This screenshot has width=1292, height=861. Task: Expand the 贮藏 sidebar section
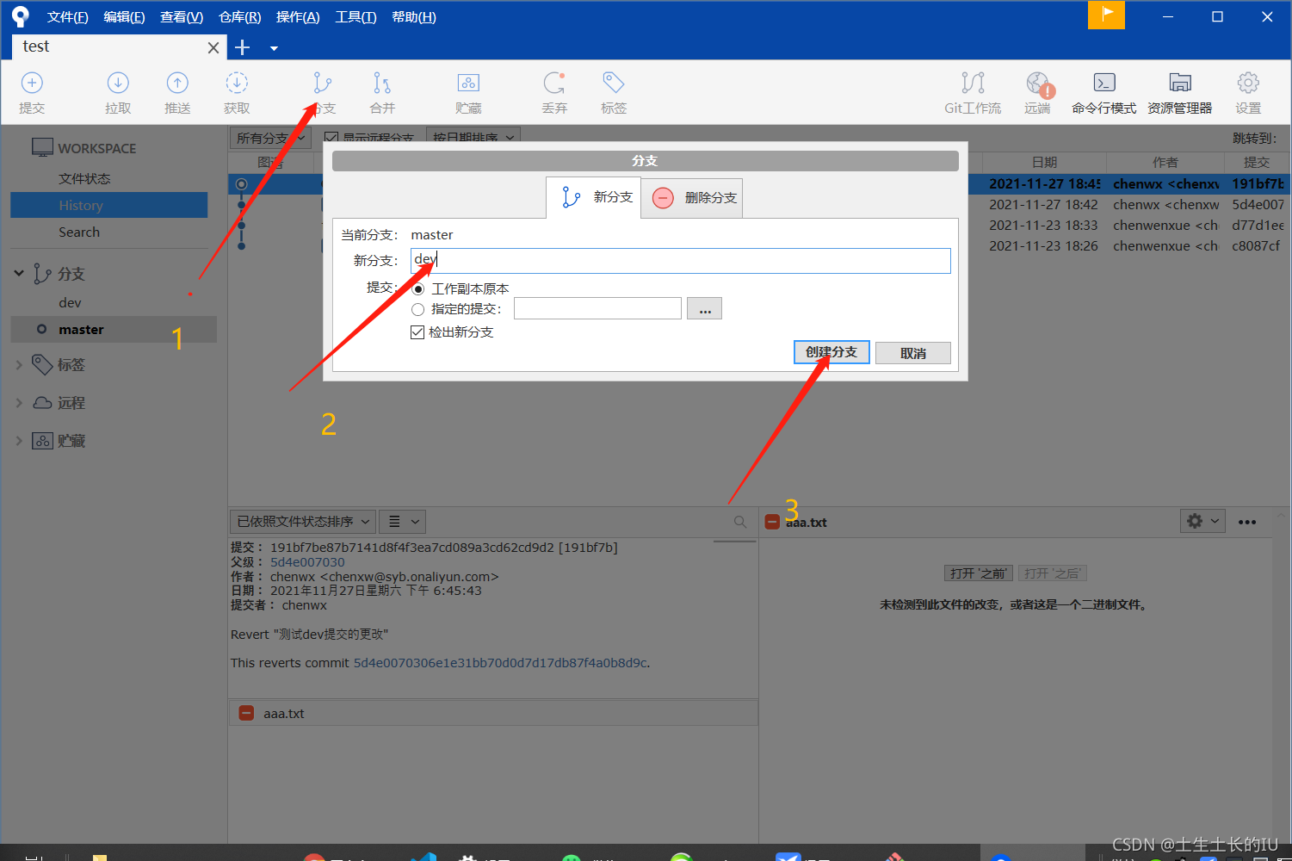pyautogui.click(x=19, y=441)
